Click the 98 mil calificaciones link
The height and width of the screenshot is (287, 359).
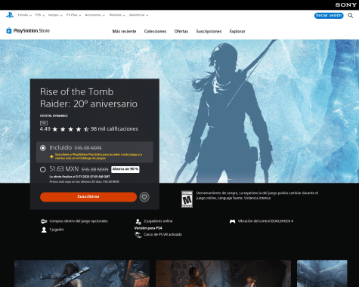114,129
